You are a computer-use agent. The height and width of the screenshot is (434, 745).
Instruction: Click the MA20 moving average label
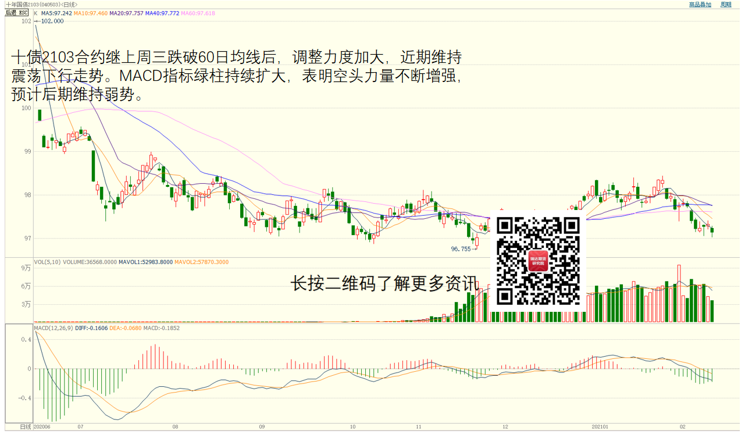[127, 13]
